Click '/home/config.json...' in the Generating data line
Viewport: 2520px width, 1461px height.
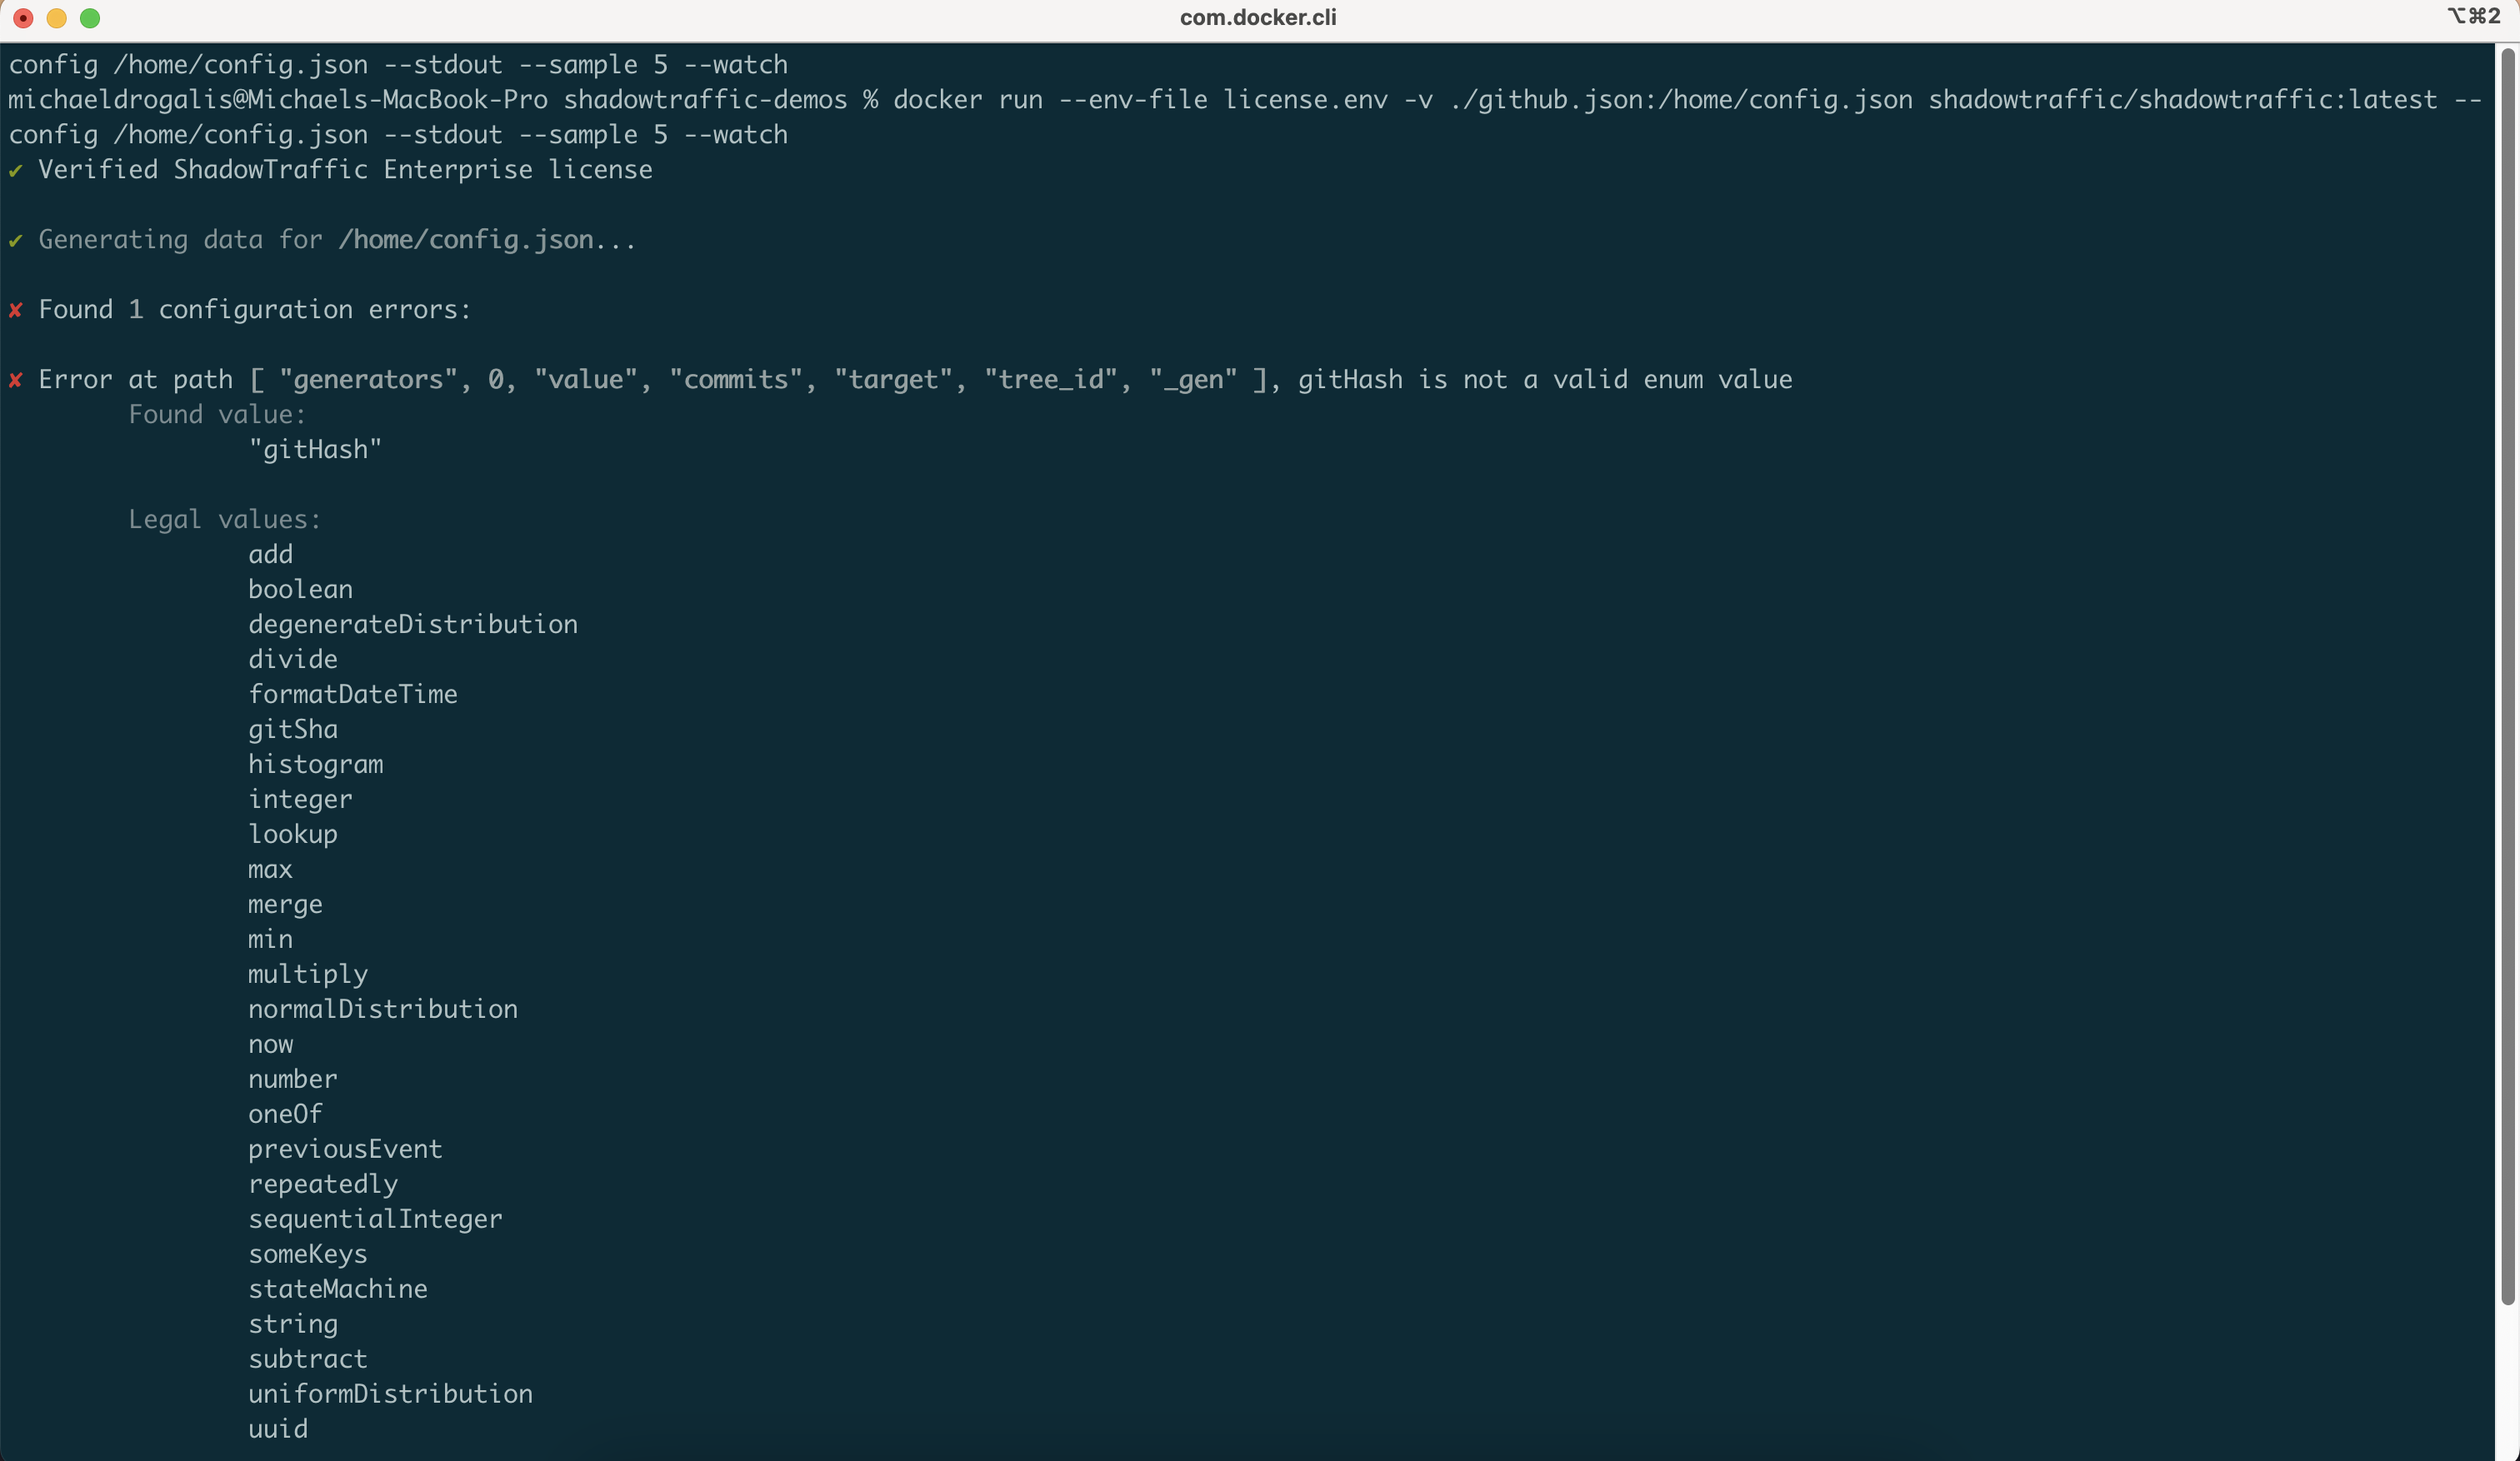pos(487,240)
